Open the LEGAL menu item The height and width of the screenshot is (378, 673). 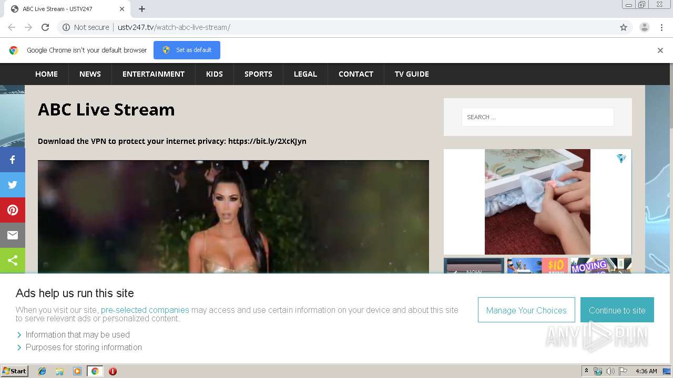coord(305,74)
